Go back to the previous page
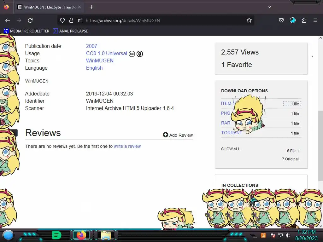323x242 pixels. point(8,20)
